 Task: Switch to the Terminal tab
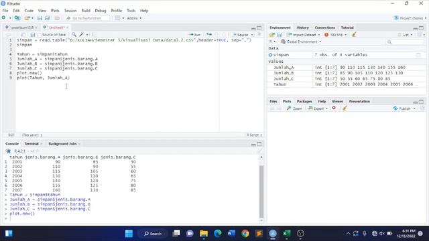pos(32,144)
